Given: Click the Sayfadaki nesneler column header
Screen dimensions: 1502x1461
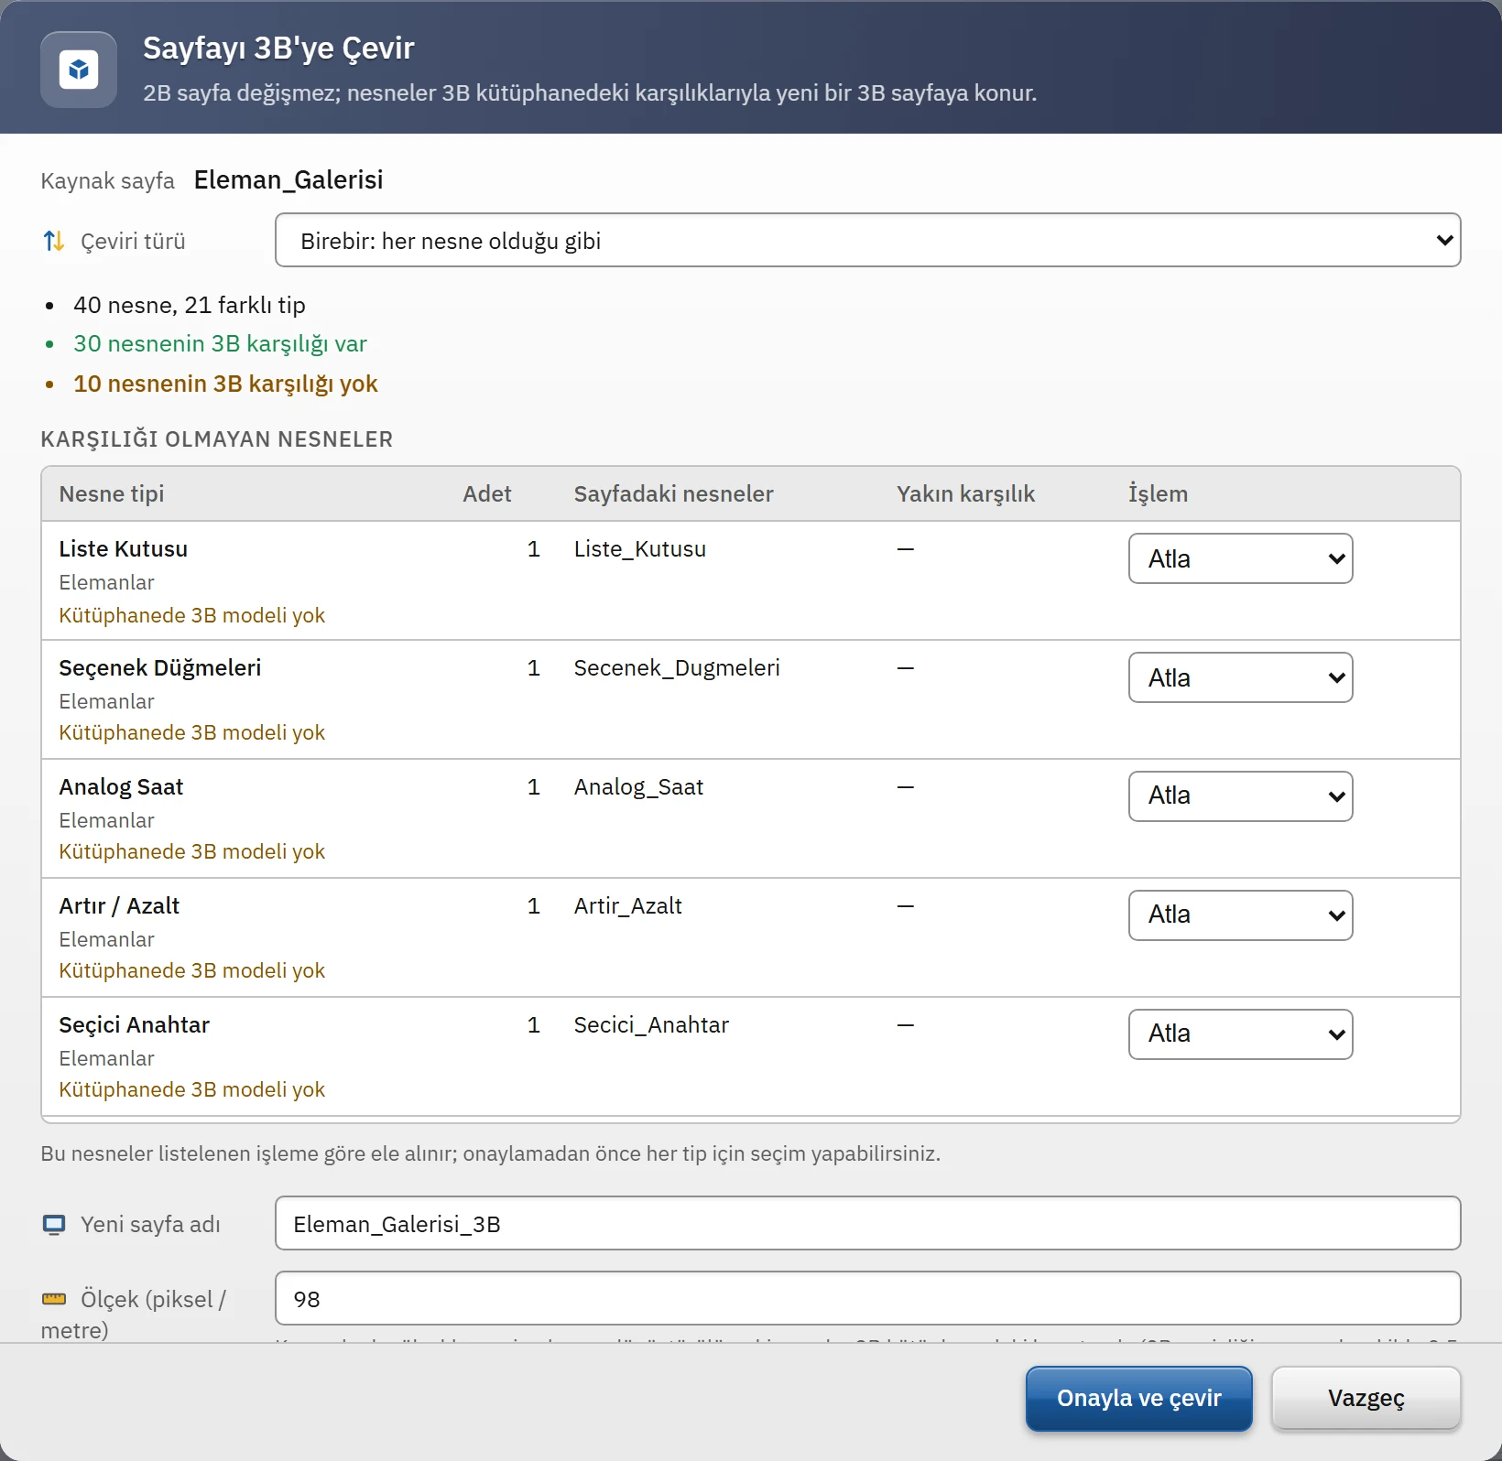Looking at the screenshot, I should click(673, 494).
